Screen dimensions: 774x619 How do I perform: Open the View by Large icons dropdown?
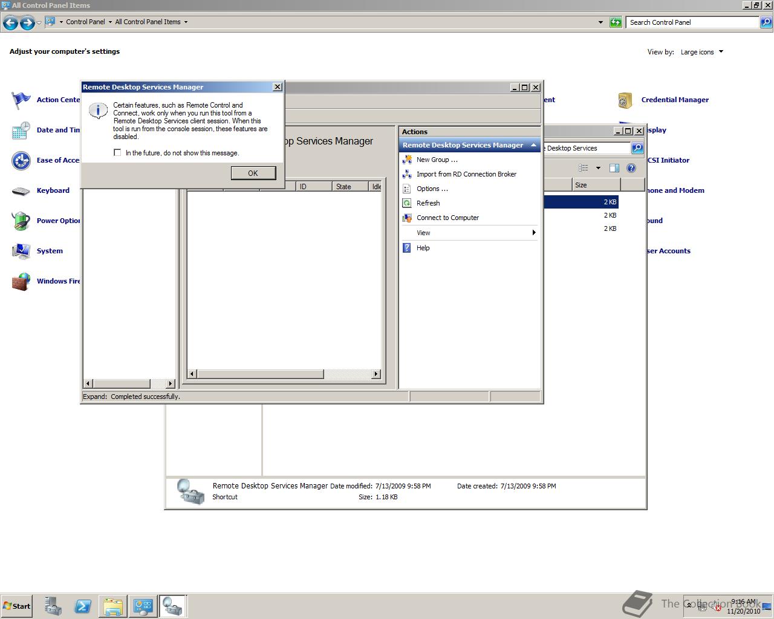pos(702,52)
